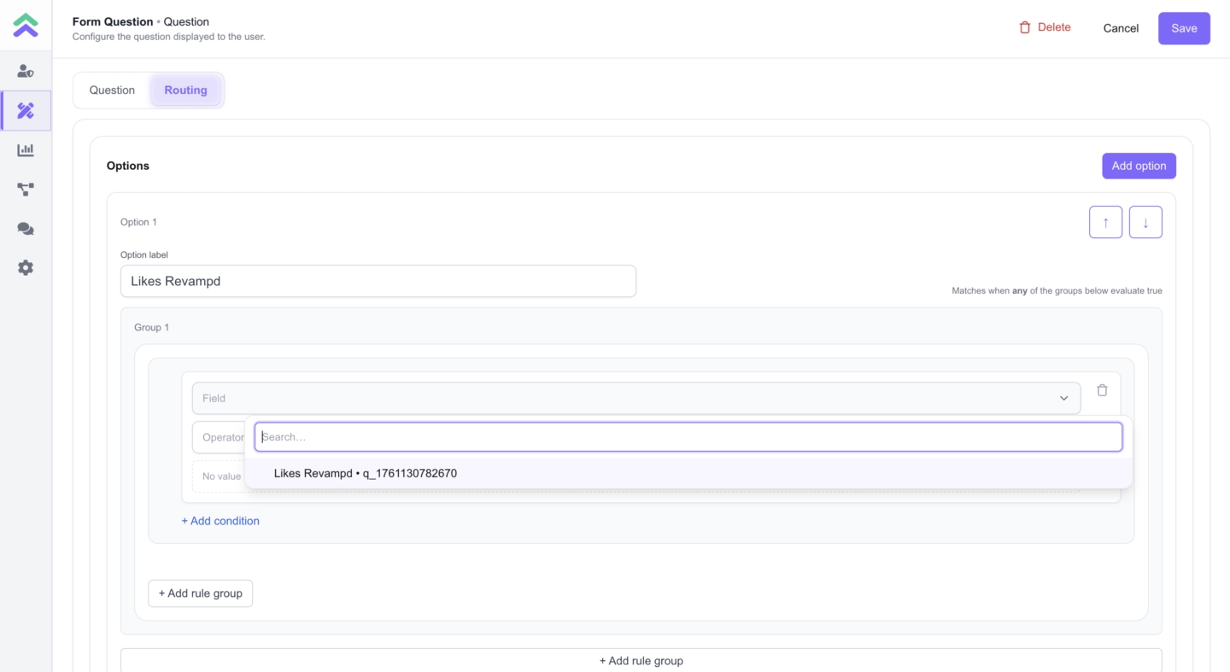Delete condition using trash icon

(1102, 390)
